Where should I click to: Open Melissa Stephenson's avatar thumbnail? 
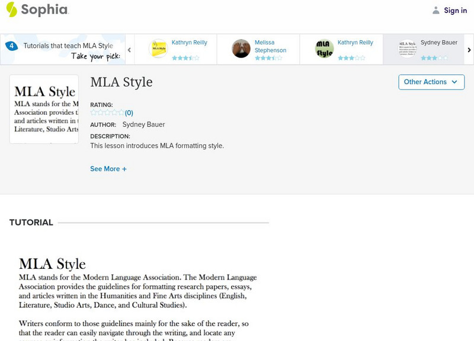coord(241,49)
